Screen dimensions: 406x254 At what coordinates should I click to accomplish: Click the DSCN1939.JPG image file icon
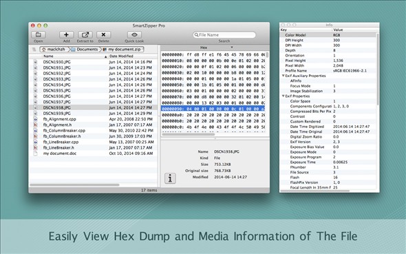pyautogui.click(x=36, y=113)
